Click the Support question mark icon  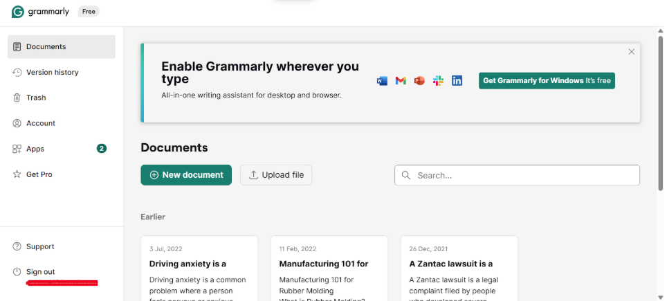(17, 246)
